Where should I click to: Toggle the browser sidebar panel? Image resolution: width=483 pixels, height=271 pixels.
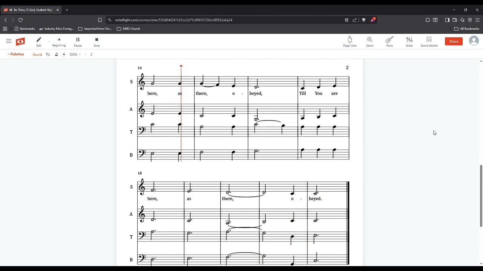(447, 20)
